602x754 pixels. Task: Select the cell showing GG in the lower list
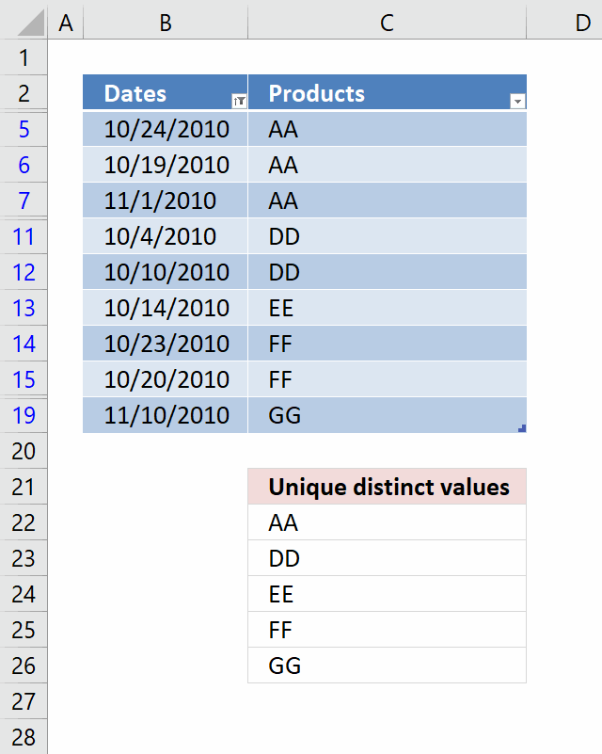point(386,666)
